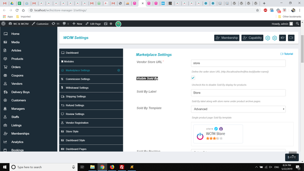Viewport: 304px width, 171px height.
Task: Click the green round WCFM icon
Action: pos(118,24)
